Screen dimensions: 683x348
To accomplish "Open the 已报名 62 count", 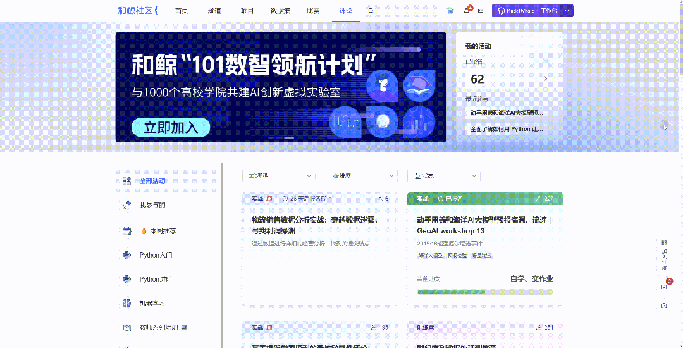I will pos(477,79).
